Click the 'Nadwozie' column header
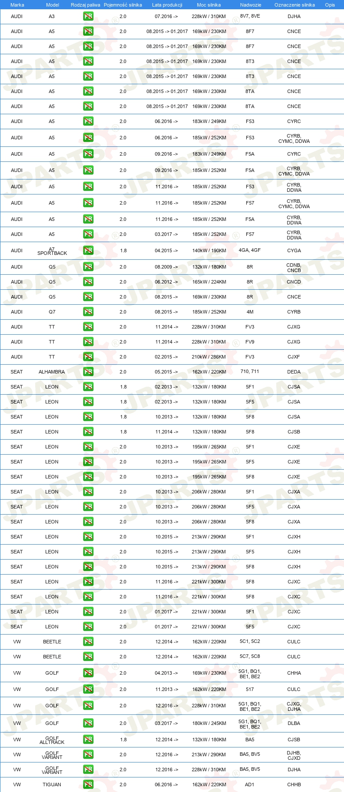 coord(251,5)
